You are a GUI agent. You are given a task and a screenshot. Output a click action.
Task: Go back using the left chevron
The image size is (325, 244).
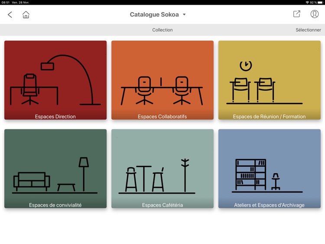click(10, 14)
